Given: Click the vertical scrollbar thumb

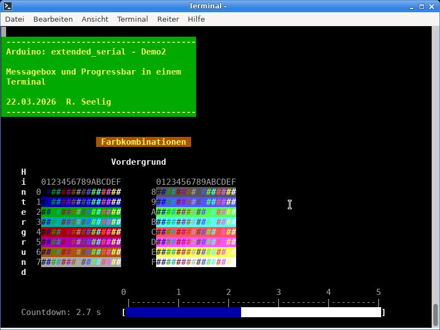Looking at the screenshot, I should point(436,316).
